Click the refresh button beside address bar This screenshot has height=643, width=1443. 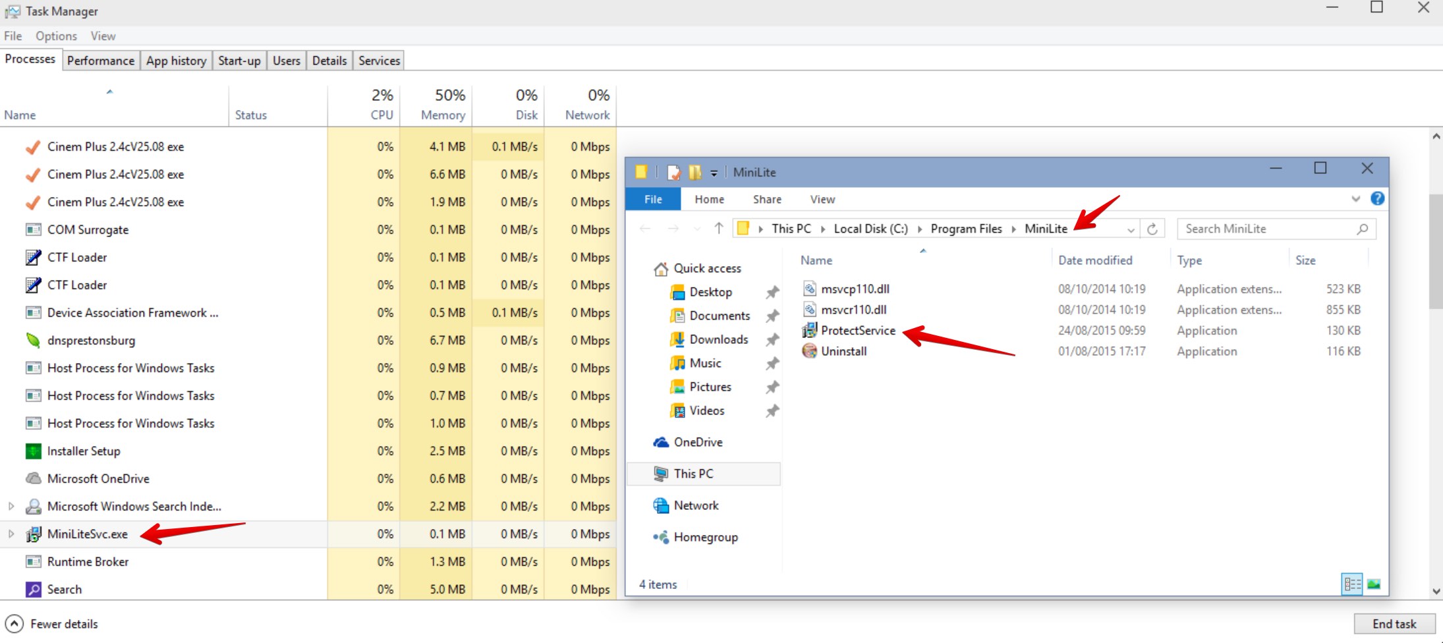click(1152, 229)
